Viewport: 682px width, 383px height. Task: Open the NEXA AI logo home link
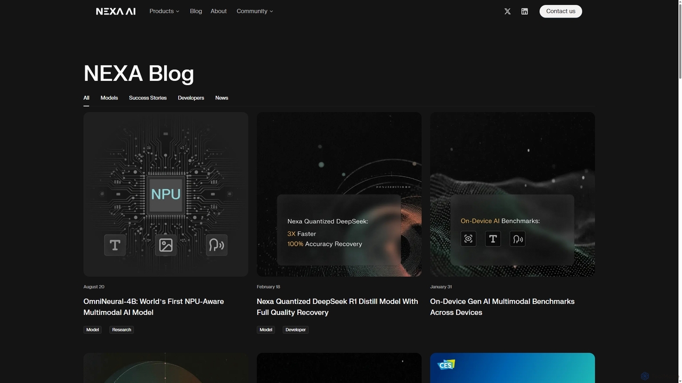pos(116,11)
